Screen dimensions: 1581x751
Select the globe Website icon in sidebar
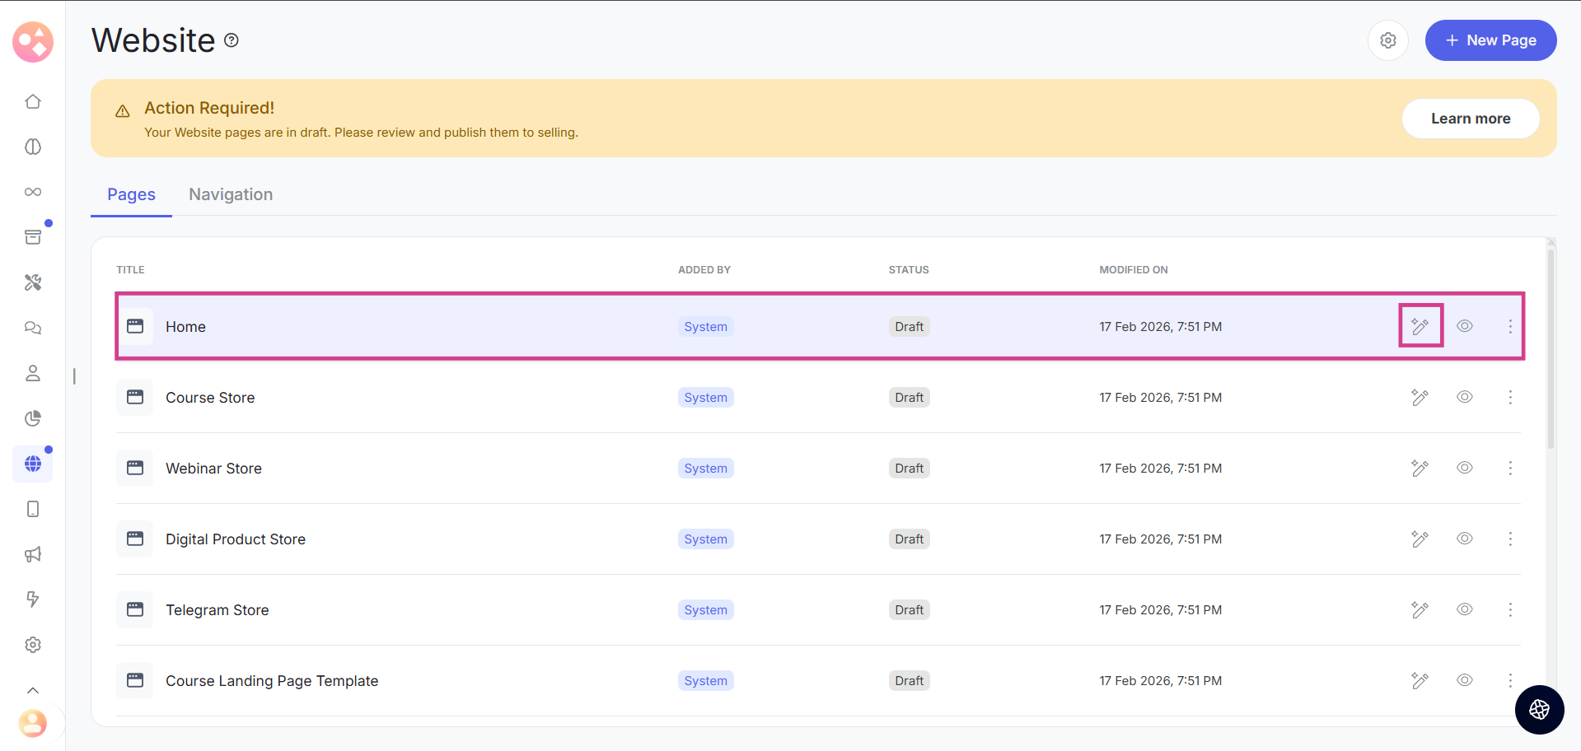pyautogui.click(x=33, y=464)
